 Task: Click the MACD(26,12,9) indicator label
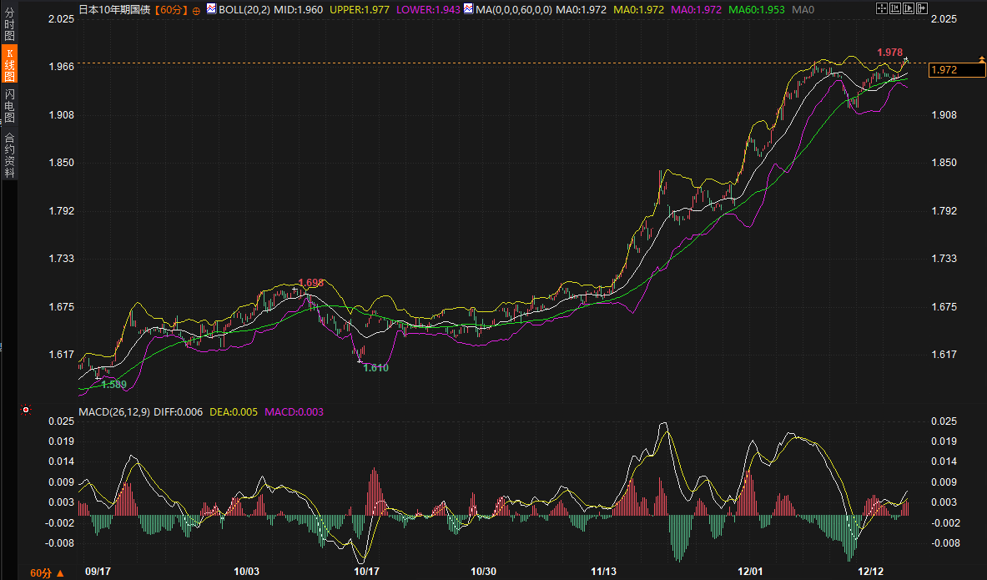point(114,411)
